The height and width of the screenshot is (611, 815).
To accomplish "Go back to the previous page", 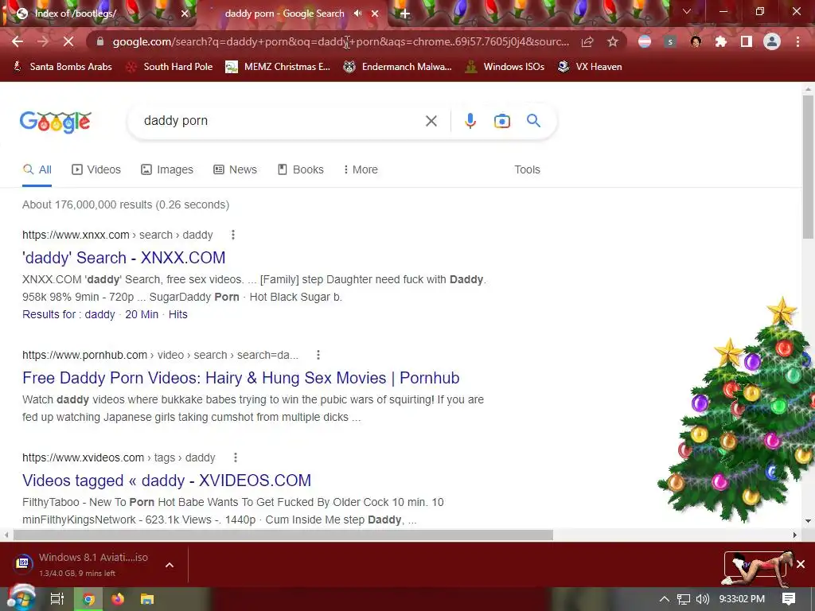I will 18,41.
